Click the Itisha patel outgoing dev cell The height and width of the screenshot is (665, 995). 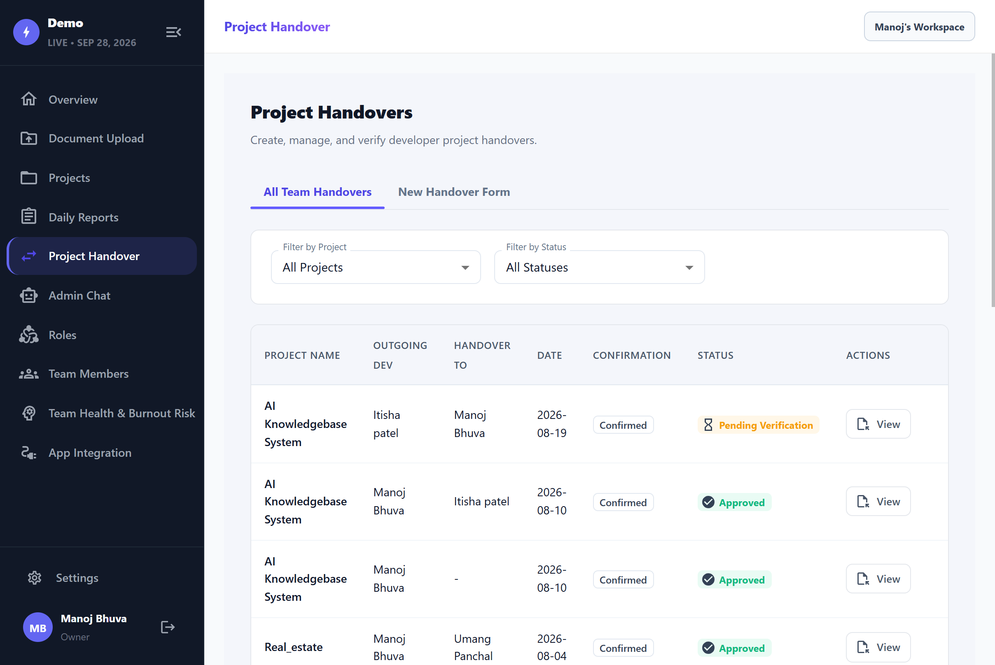pos(386,424)
